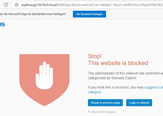Click the 'About this request' label
The width and height of the screenshot is (163, 116).
(103, 112)
